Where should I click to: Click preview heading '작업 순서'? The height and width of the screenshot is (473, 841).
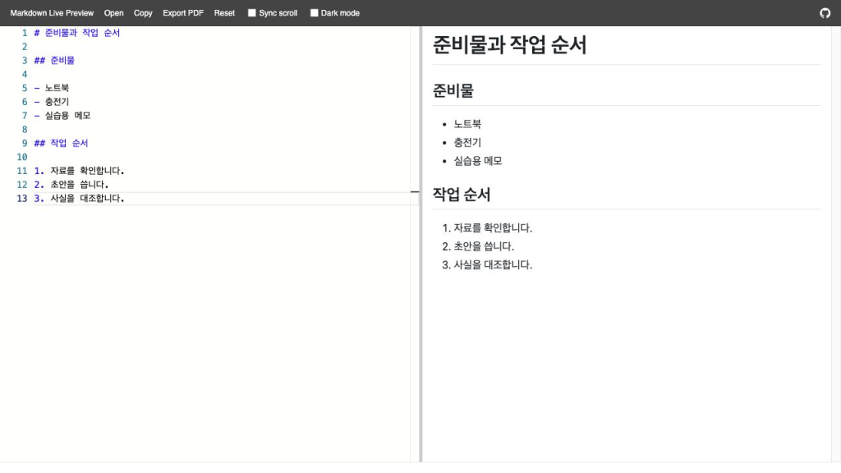(x=462, y=194)
